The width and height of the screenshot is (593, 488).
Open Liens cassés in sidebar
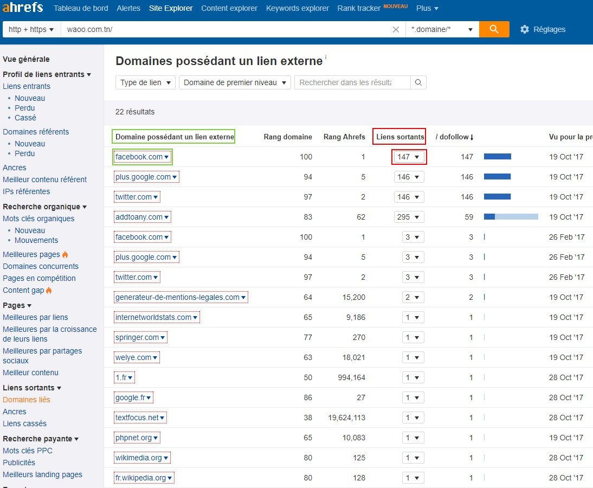click(x=24, y=423)
